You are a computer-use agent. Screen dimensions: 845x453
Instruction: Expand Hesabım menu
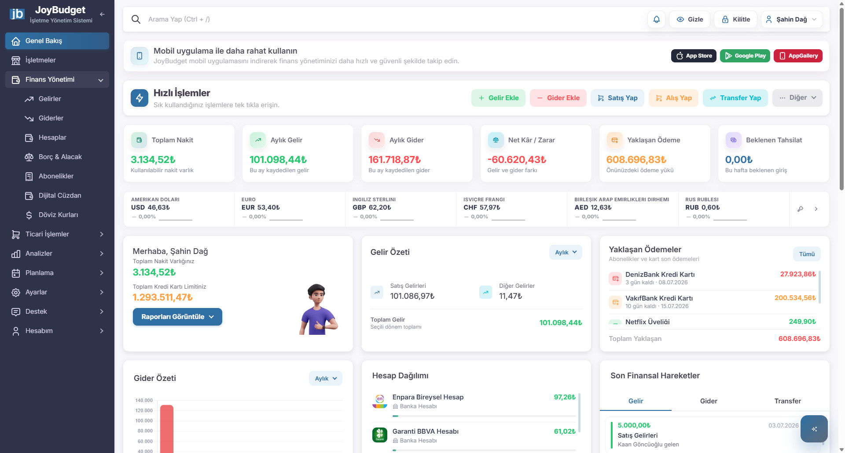click(x=57, y=331)
